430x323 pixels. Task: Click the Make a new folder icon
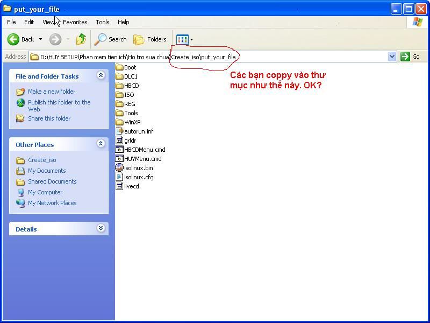(x=20, y=92)
